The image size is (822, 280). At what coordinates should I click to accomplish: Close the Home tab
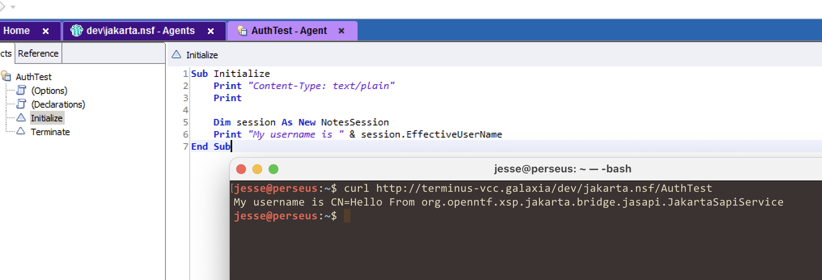coord(46,31)
